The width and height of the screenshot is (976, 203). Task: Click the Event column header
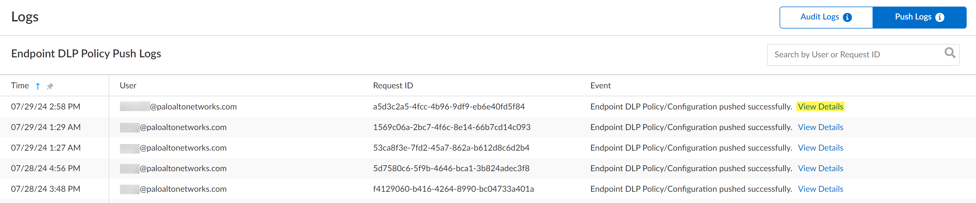(600, 86)
